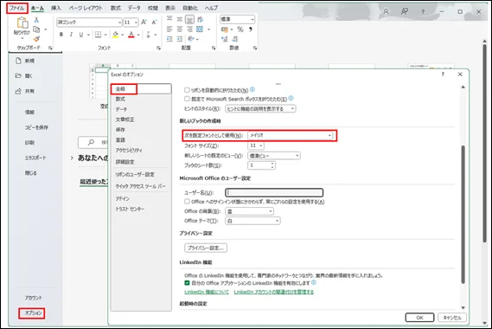Click the Fill Color yellow bucket
Viewport: 492px width, 329px height.
point(116,35)
